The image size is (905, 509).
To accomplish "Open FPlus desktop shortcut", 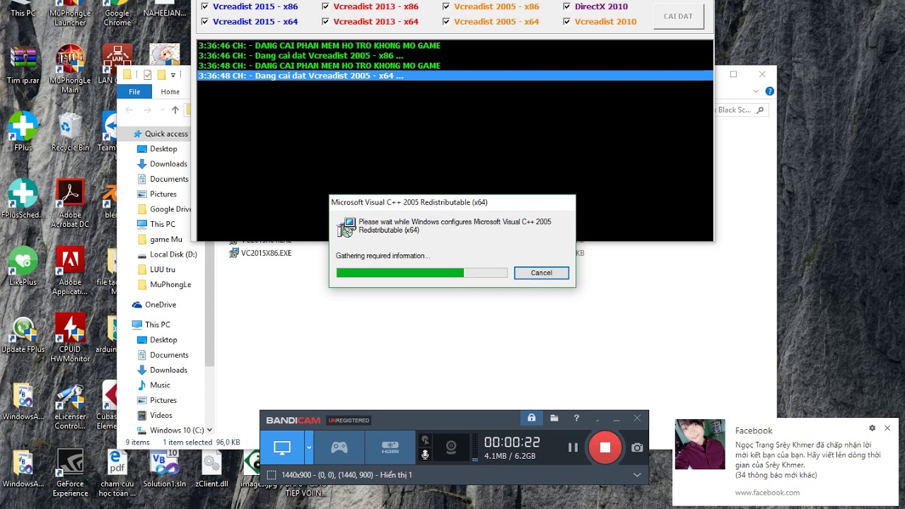I will point(23,133).
